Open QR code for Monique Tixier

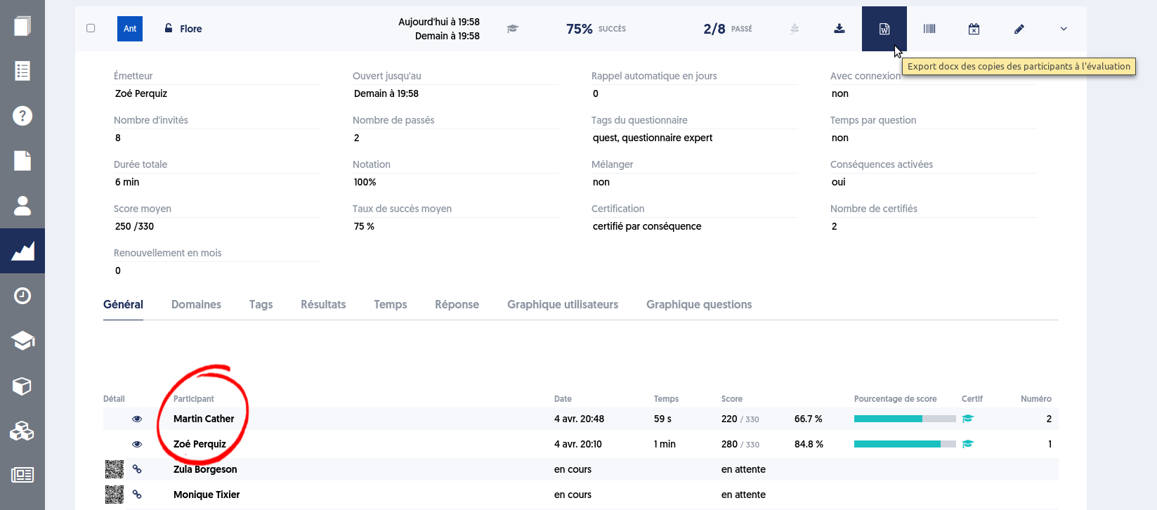point(115,495)
